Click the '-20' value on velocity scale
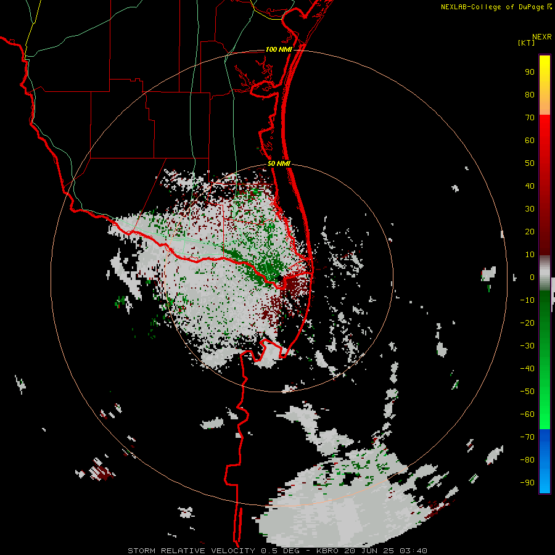Viewport: 555px width, 555px height. 527,323
